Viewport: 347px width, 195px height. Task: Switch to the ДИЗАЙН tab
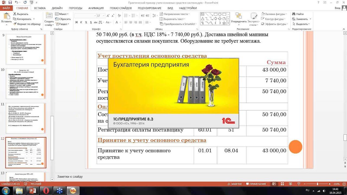click(x=57, y=8)
